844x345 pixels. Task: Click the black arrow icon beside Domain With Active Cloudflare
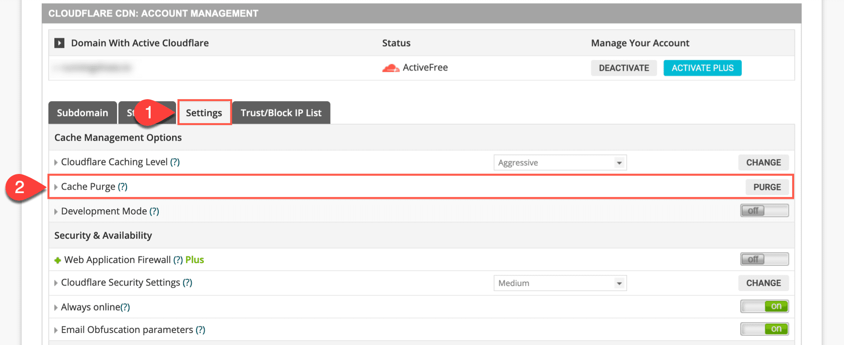click(59, 43)
